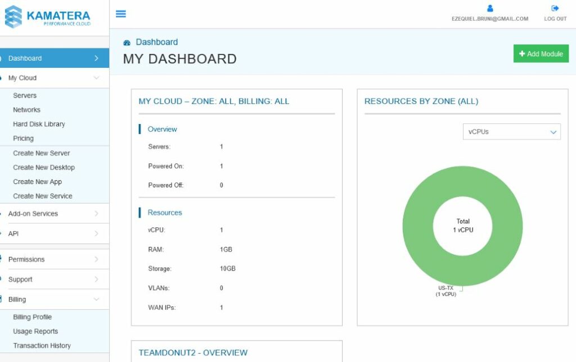Click the Kamatera logo icon
This screenshot has width=576, height=362.
[x=13, y=16]
